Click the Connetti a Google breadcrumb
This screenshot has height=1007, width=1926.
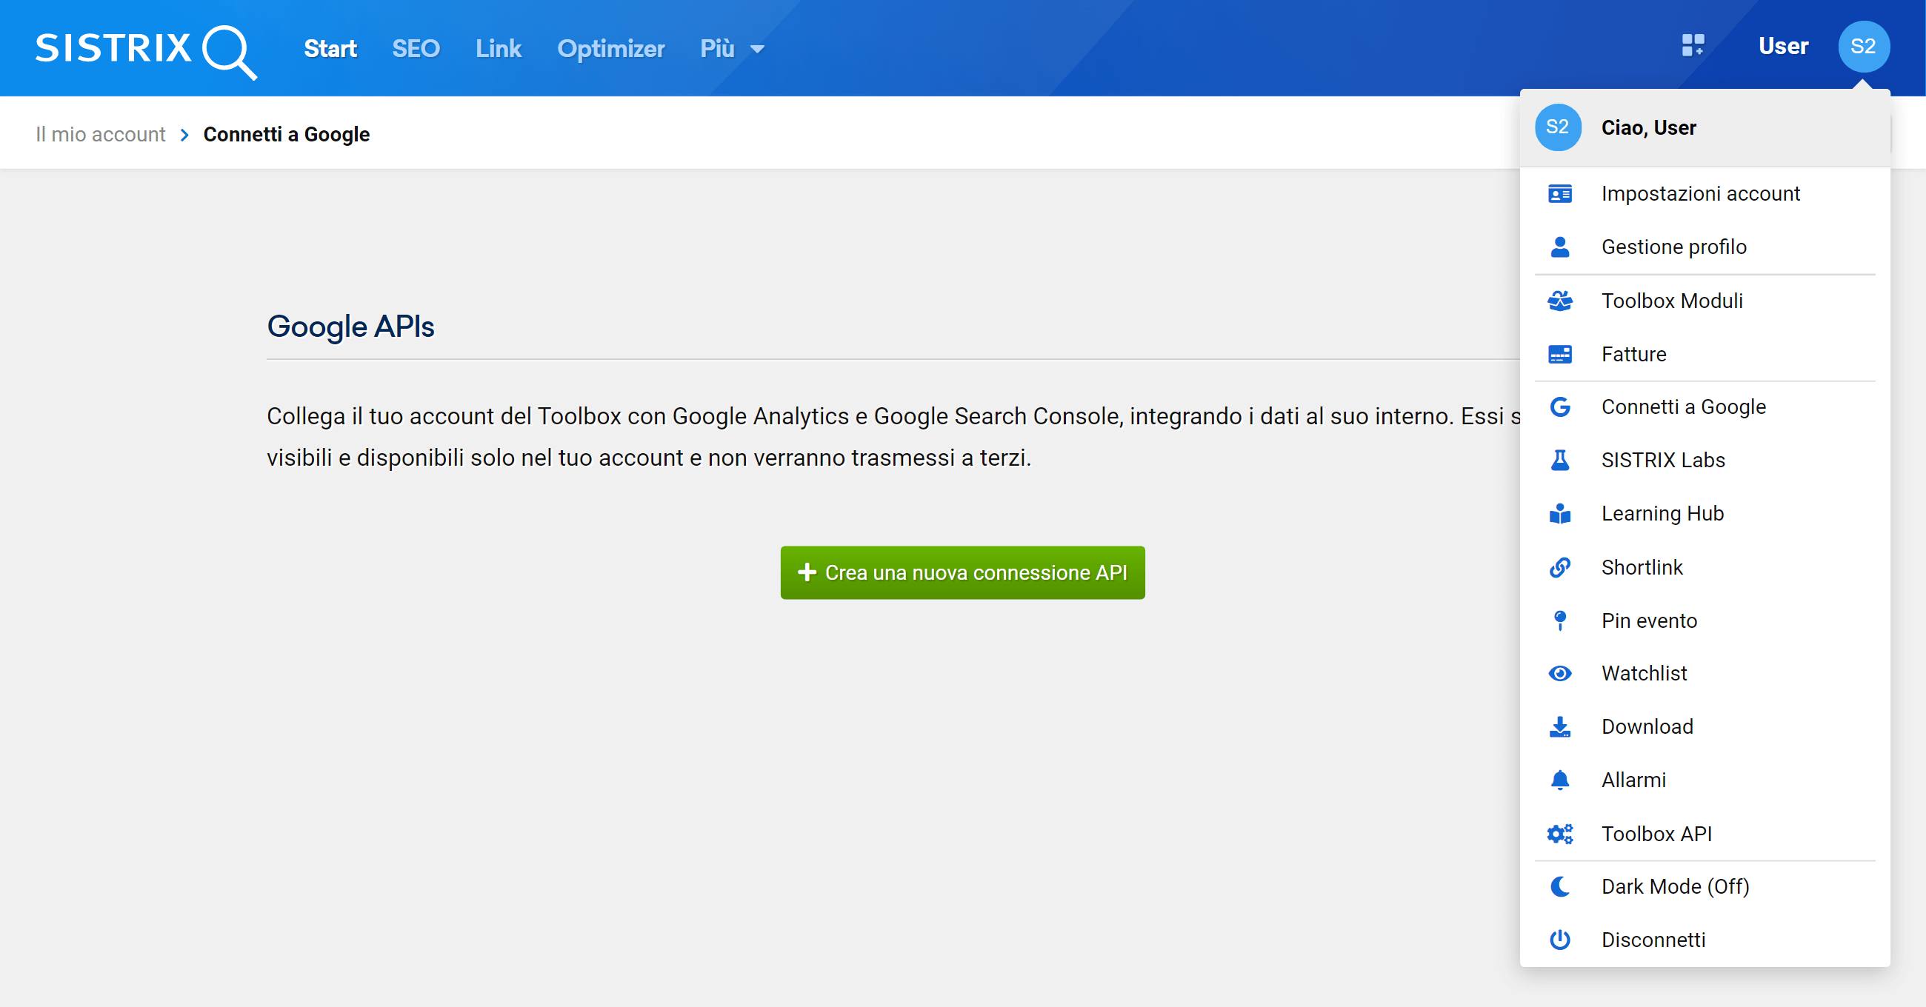[287, 135]
